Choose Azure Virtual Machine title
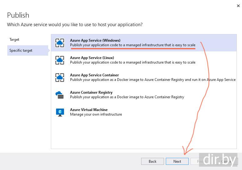The width and height of the screenshot is (242, 170). point(89,110)
